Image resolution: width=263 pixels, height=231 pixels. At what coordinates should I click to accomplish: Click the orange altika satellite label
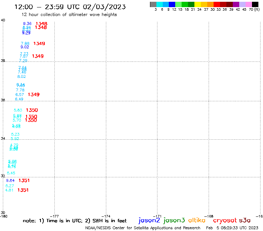coord(197,220)
